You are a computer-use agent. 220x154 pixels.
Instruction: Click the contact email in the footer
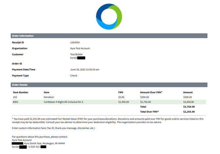19,147
